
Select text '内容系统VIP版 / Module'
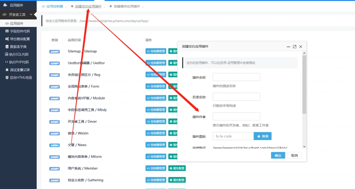point(86,98)
